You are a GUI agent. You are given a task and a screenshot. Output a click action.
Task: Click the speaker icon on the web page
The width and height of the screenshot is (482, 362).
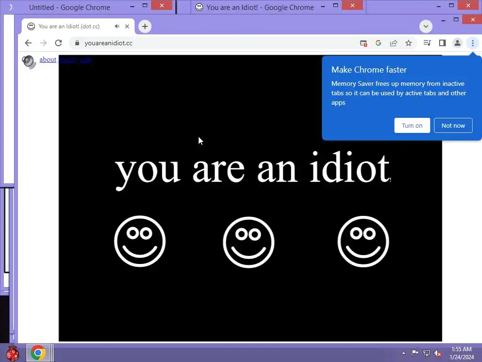[x=29, y=62]
